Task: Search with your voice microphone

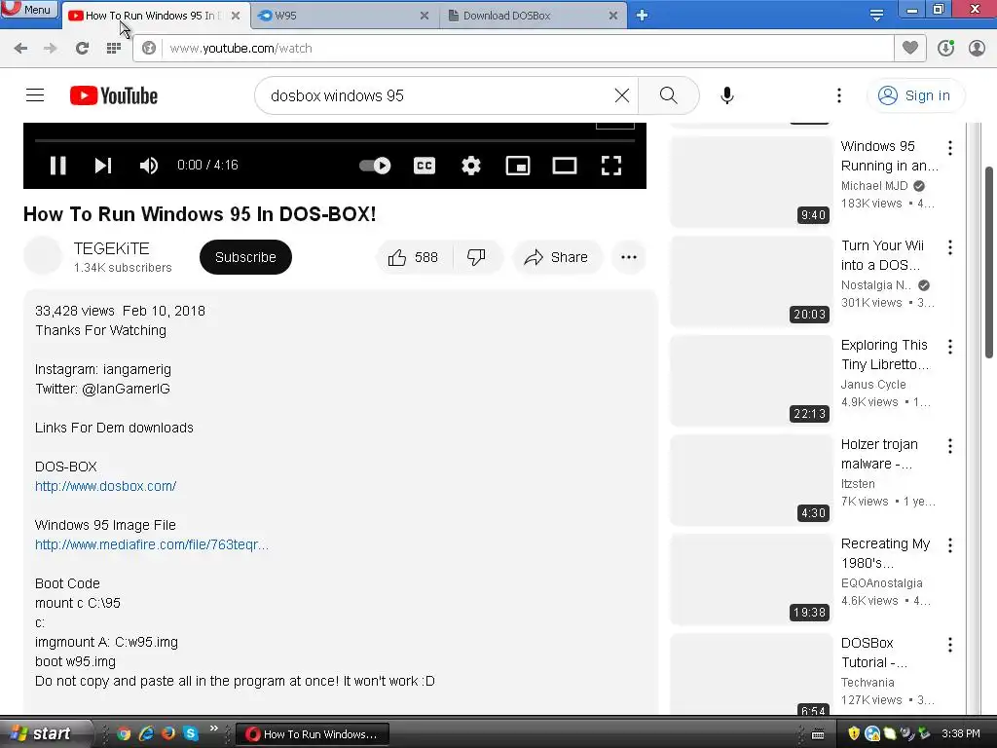Action: coord(727,95)
